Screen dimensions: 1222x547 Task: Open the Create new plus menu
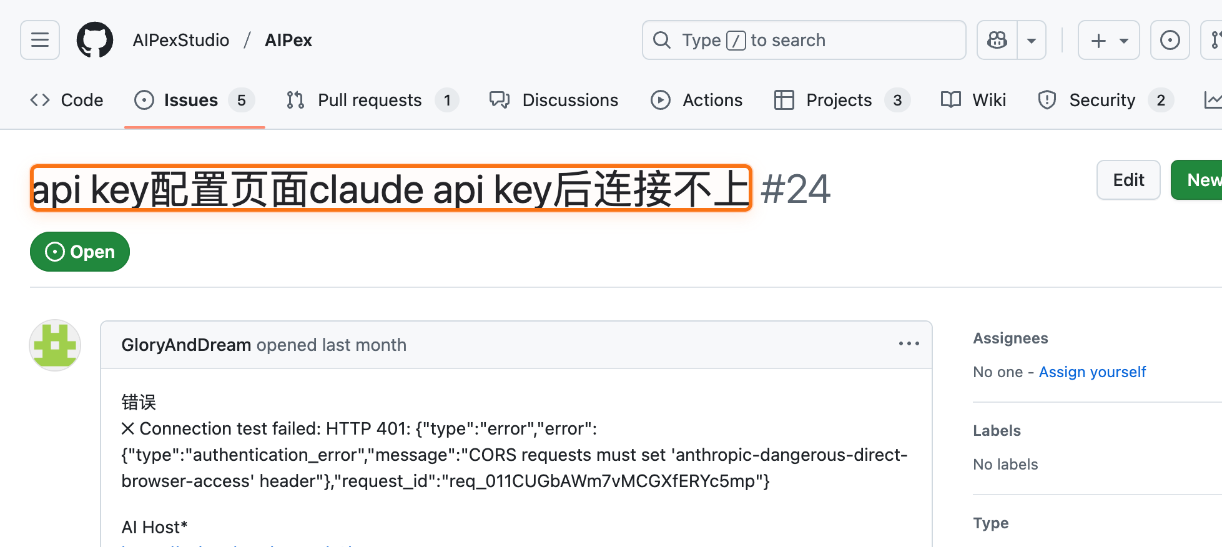pos(1109,40)
